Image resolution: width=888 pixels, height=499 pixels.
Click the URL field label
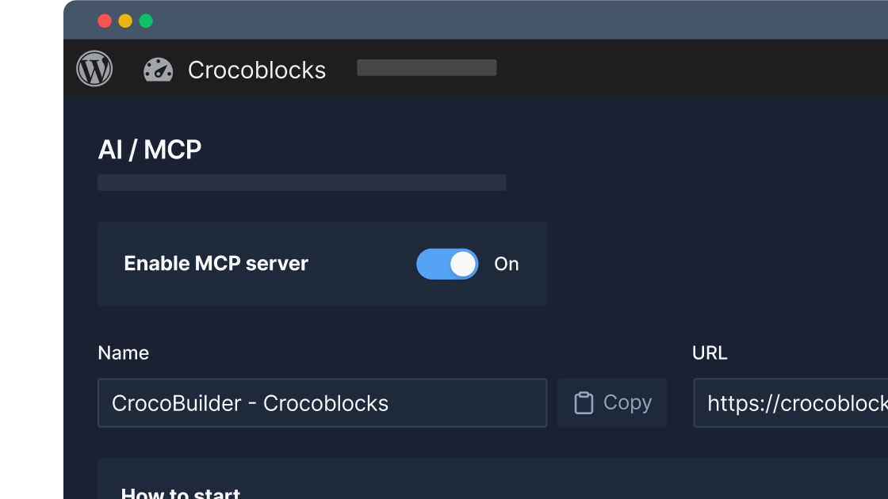pos(710,353)
